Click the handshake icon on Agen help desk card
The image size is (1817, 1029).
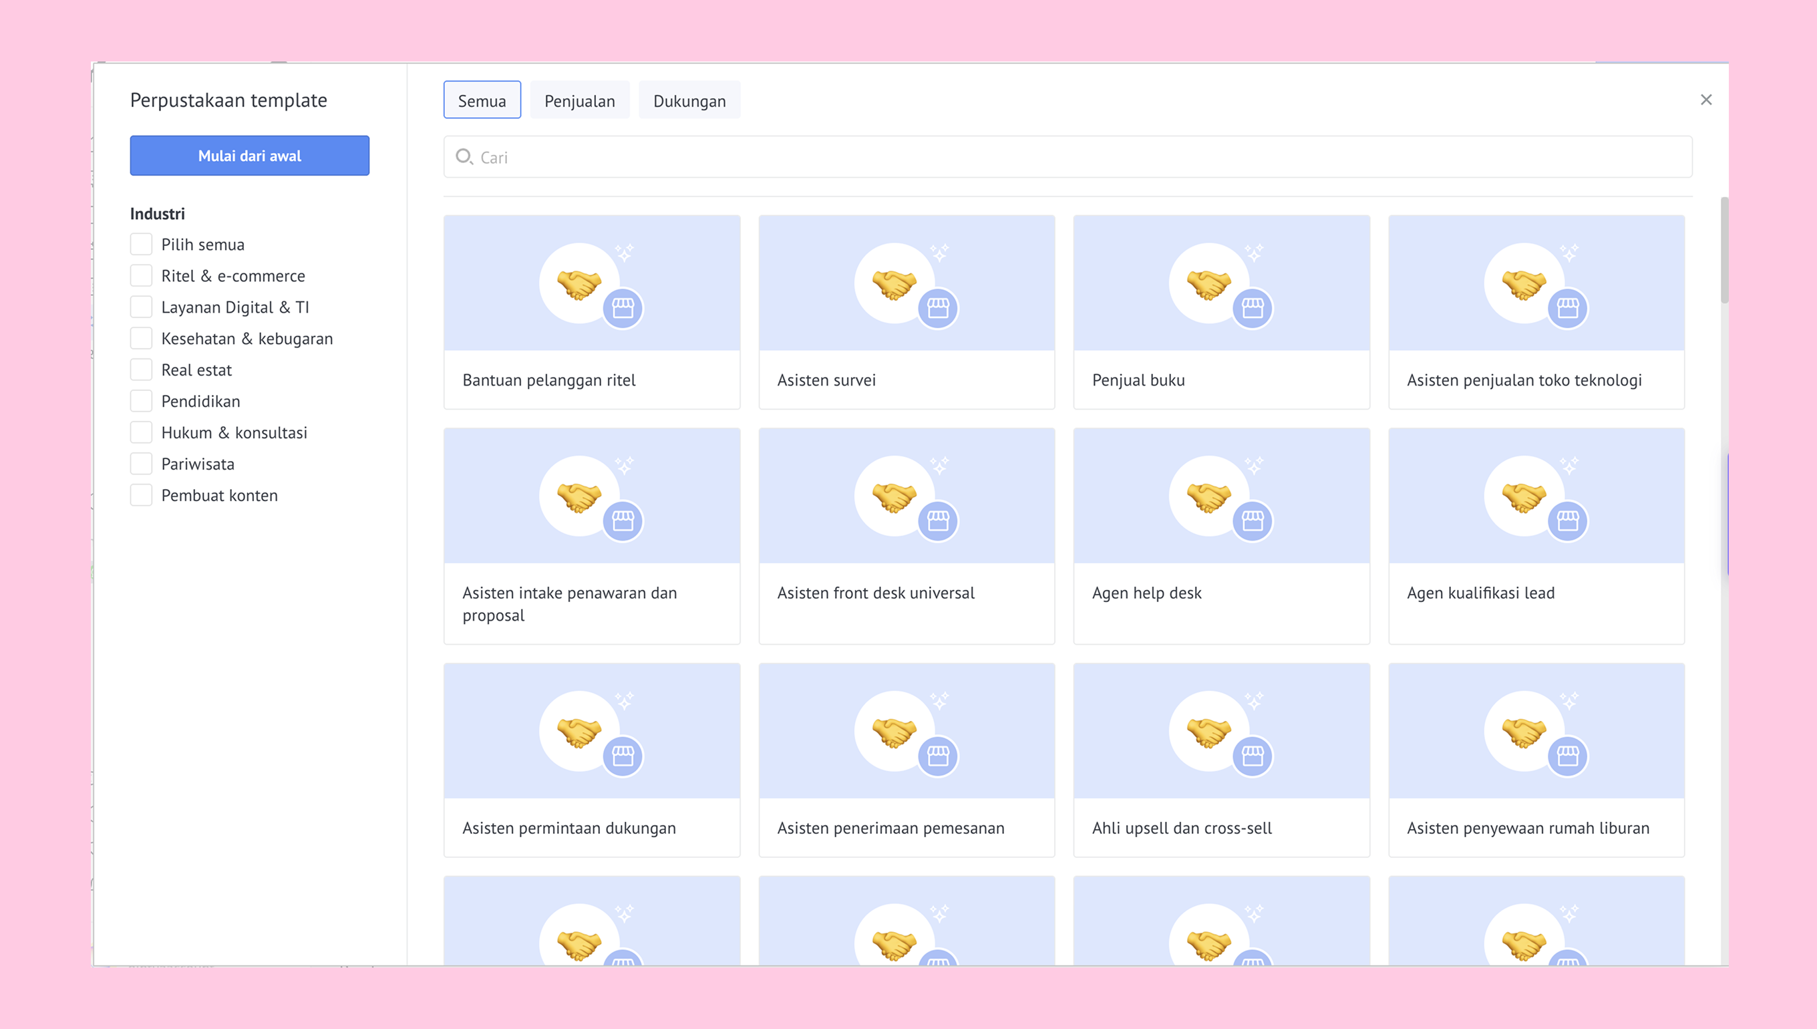click(1208, 498)
